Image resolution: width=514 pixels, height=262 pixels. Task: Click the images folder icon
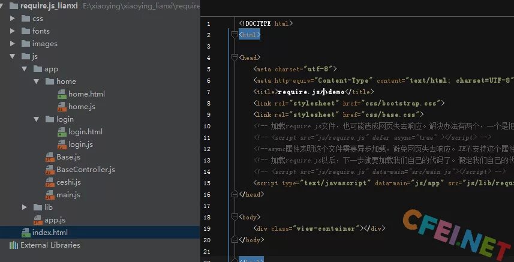point(26,44)
